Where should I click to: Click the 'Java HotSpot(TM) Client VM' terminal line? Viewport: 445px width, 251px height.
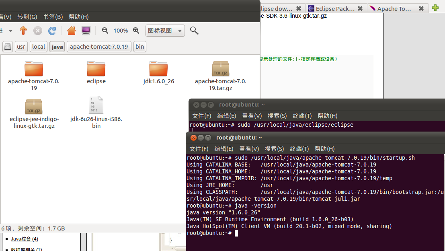pos(289,226)
